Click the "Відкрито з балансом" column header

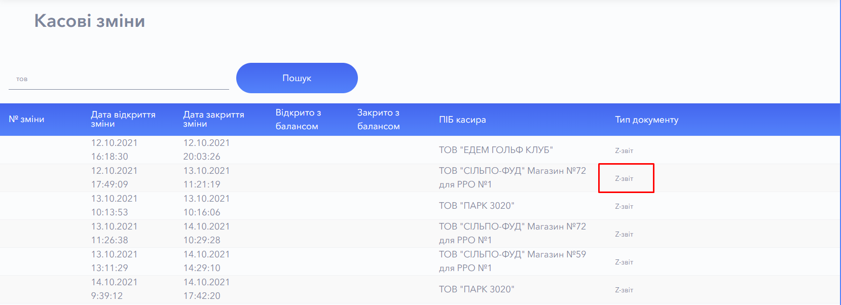coord(298,120)
